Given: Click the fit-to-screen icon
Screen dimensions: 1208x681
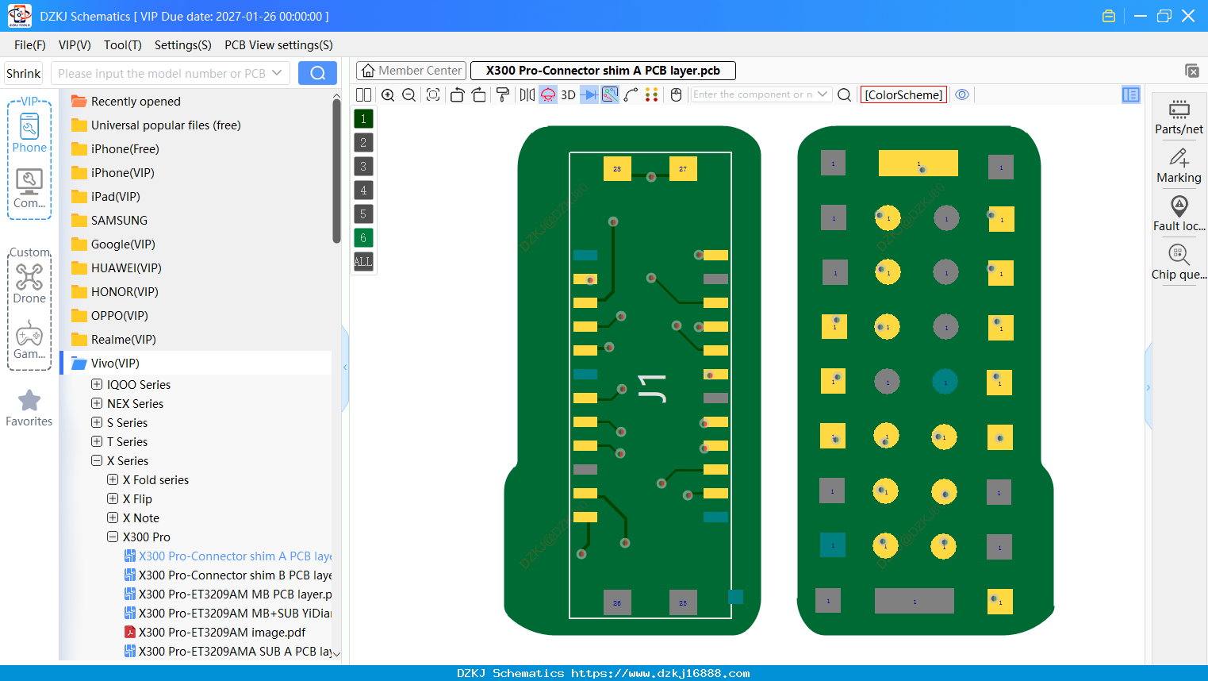Looking at the screenshot, I should pos(433,94).
